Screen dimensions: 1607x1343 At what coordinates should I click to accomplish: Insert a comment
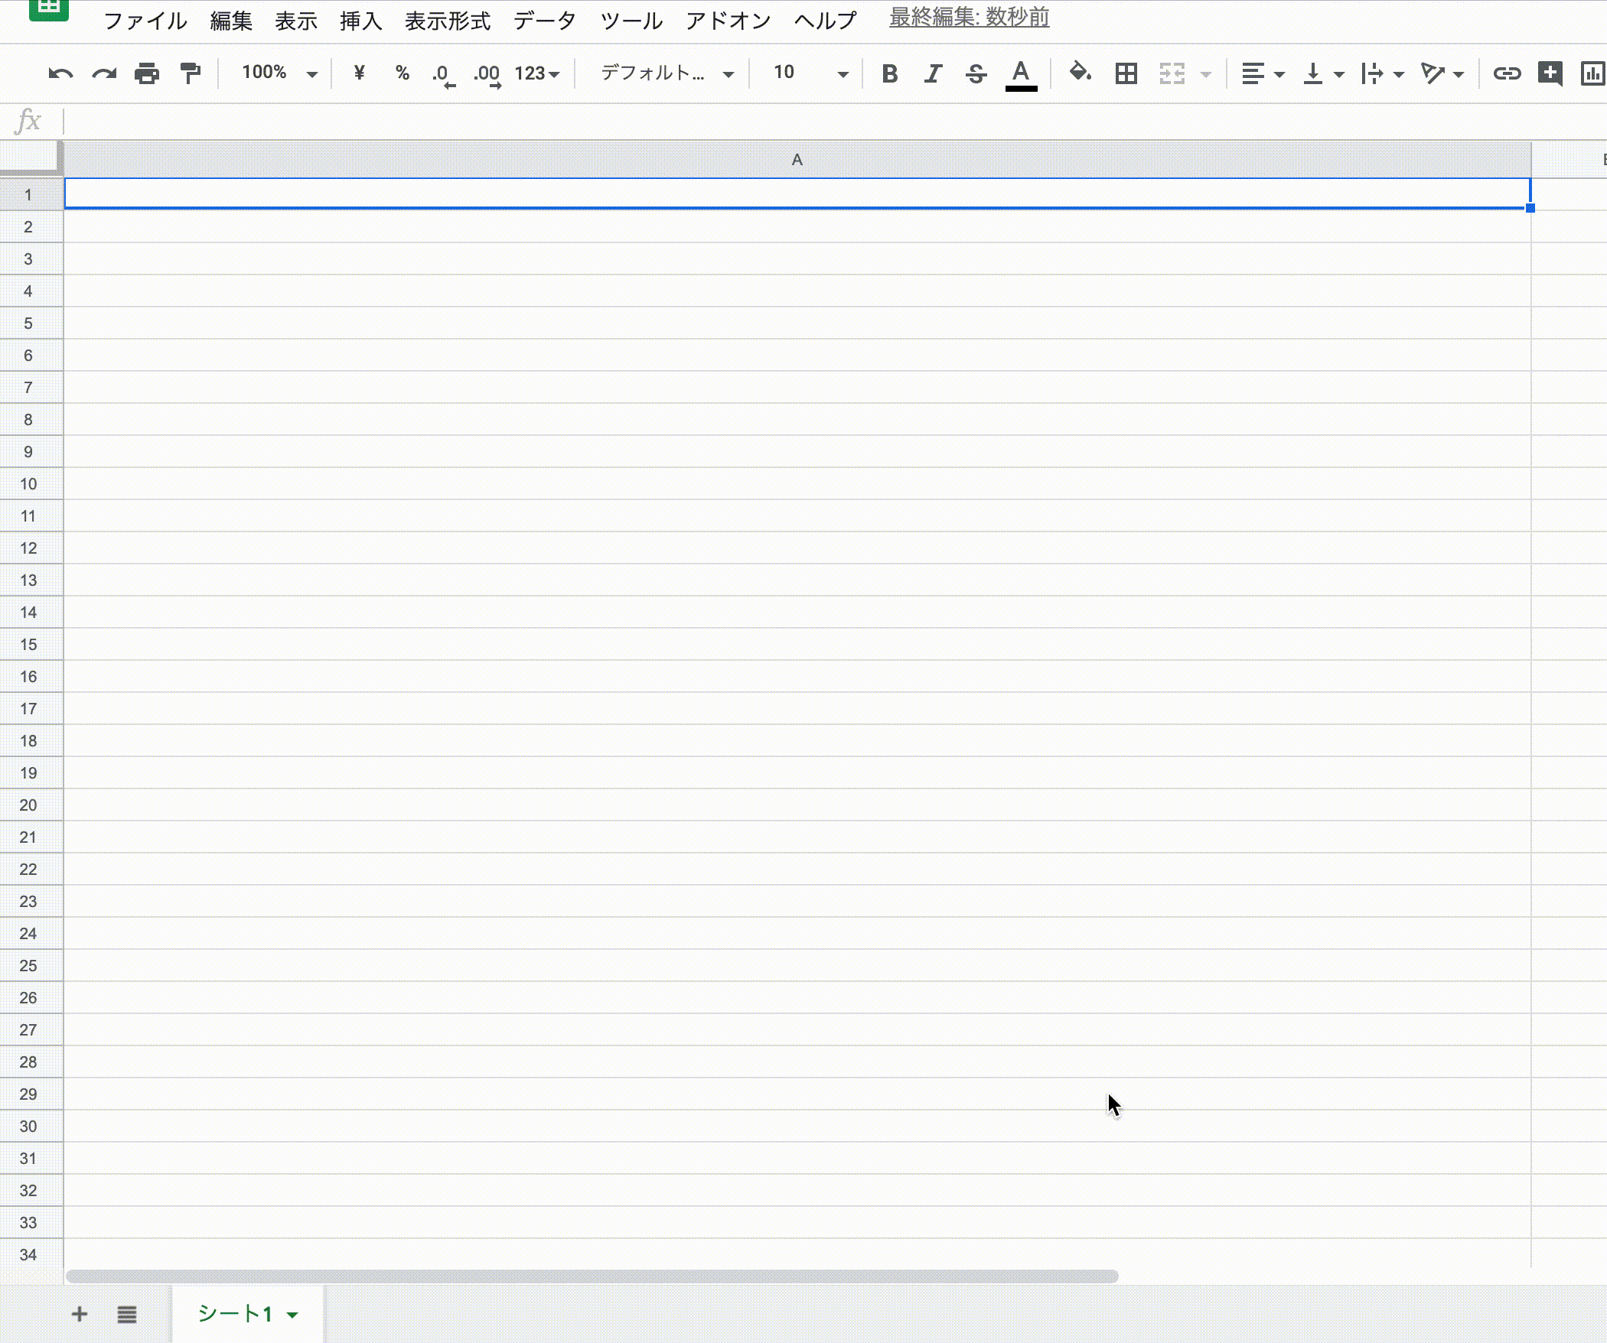click(x=1550, y=73)
